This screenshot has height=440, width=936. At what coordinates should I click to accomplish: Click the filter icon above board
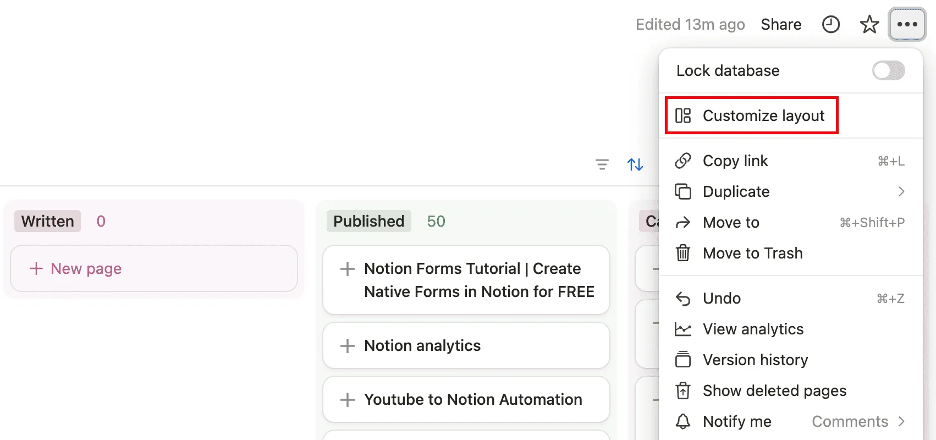pyautogui.click(x=602, y=164)
